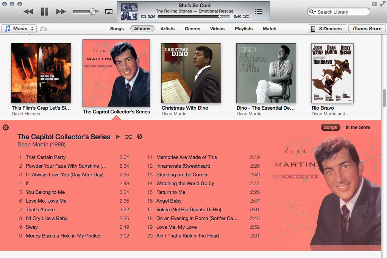Open the Up Next list icon

click(259, 12)
